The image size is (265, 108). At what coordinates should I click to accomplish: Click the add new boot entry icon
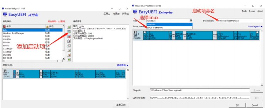point(69,31)
